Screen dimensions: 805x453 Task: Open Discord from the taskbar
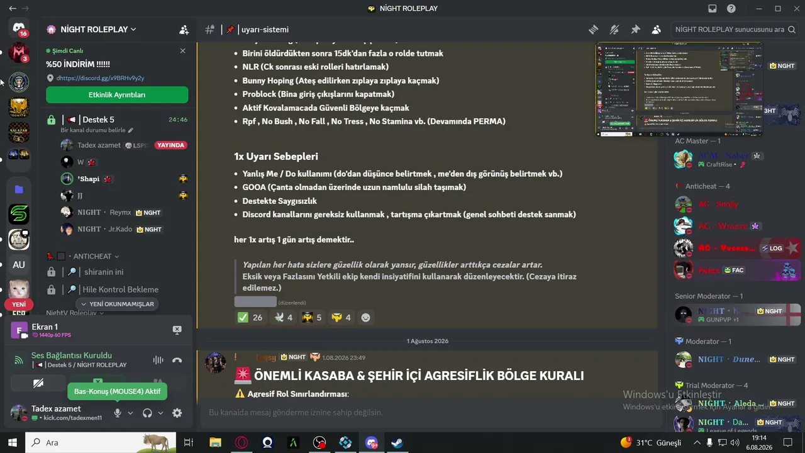[x=371, y=442]
